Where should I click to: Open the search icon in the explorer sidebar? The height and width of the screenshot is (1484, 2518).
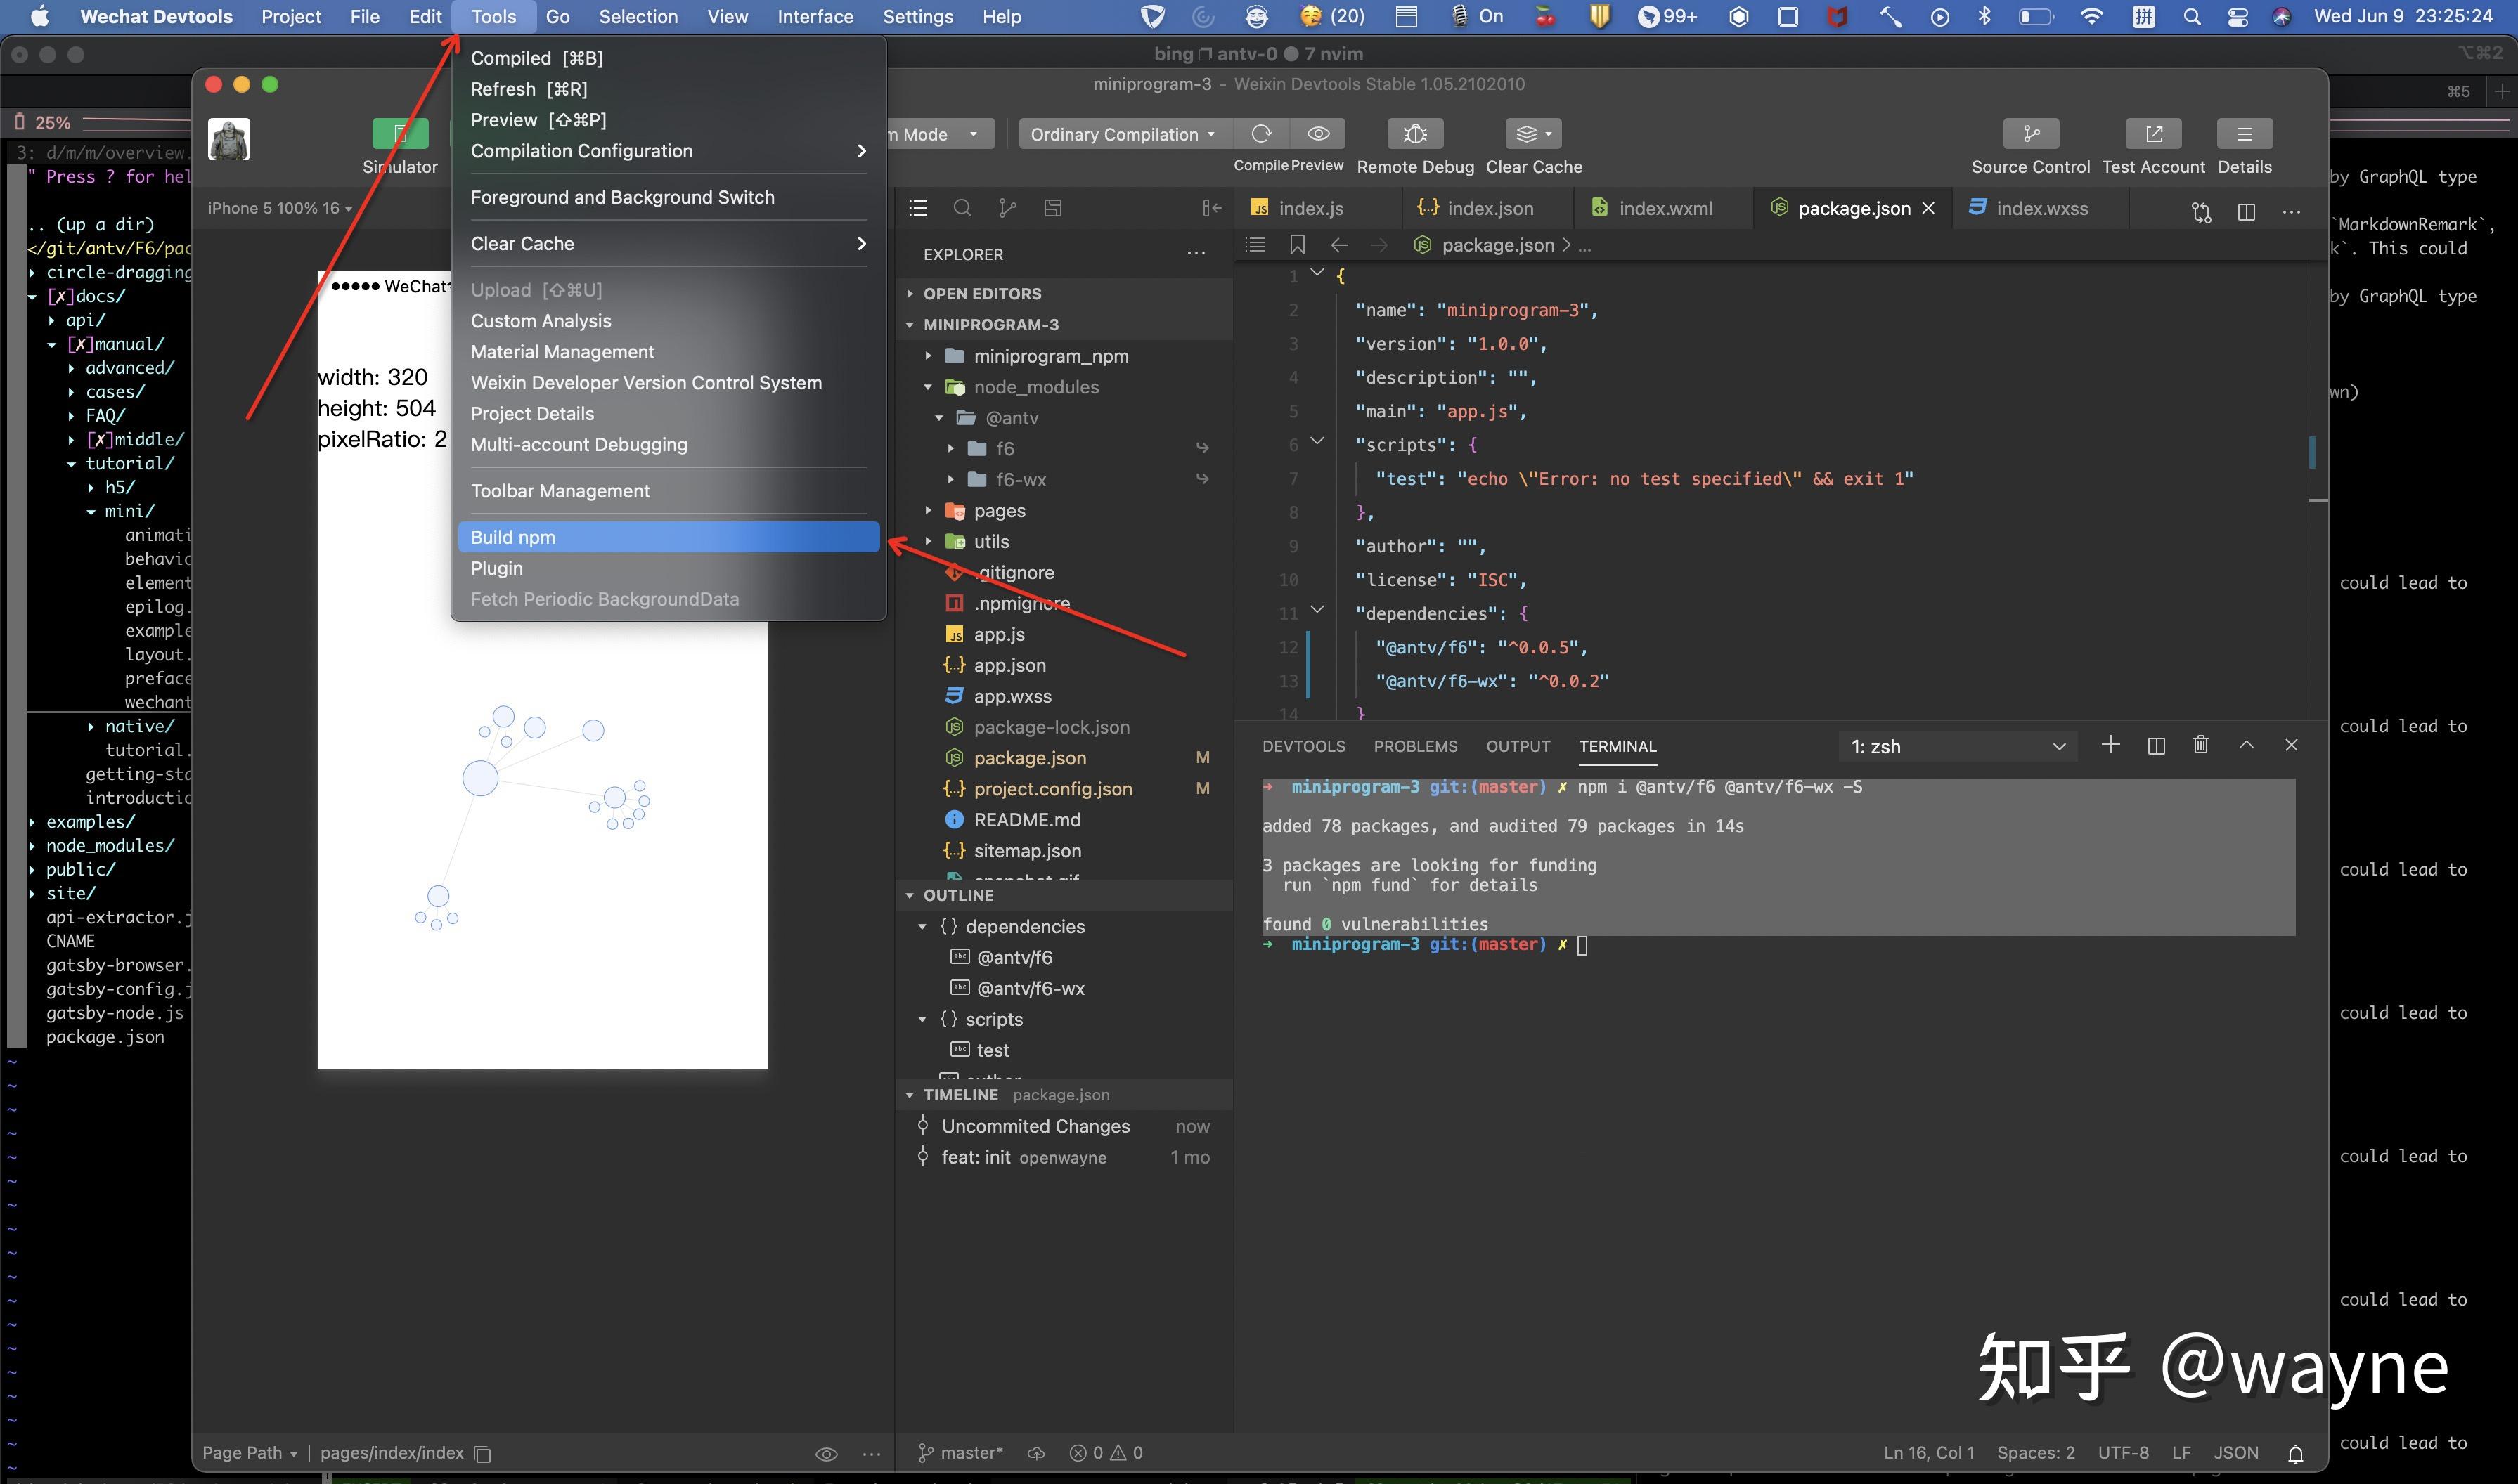coord(962,208)
